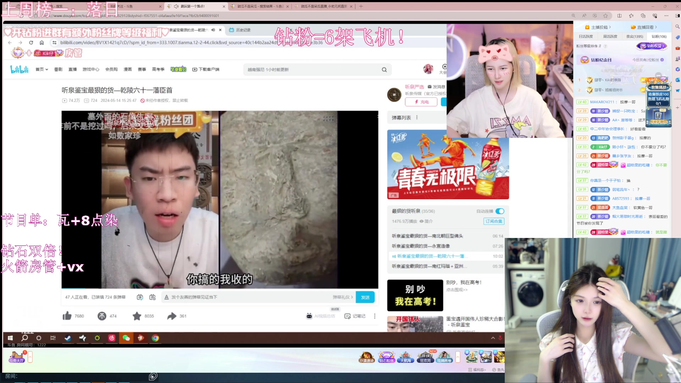
Task: Click the 订阅合集 subscribe collection button
Action: (x=494, y=221)
